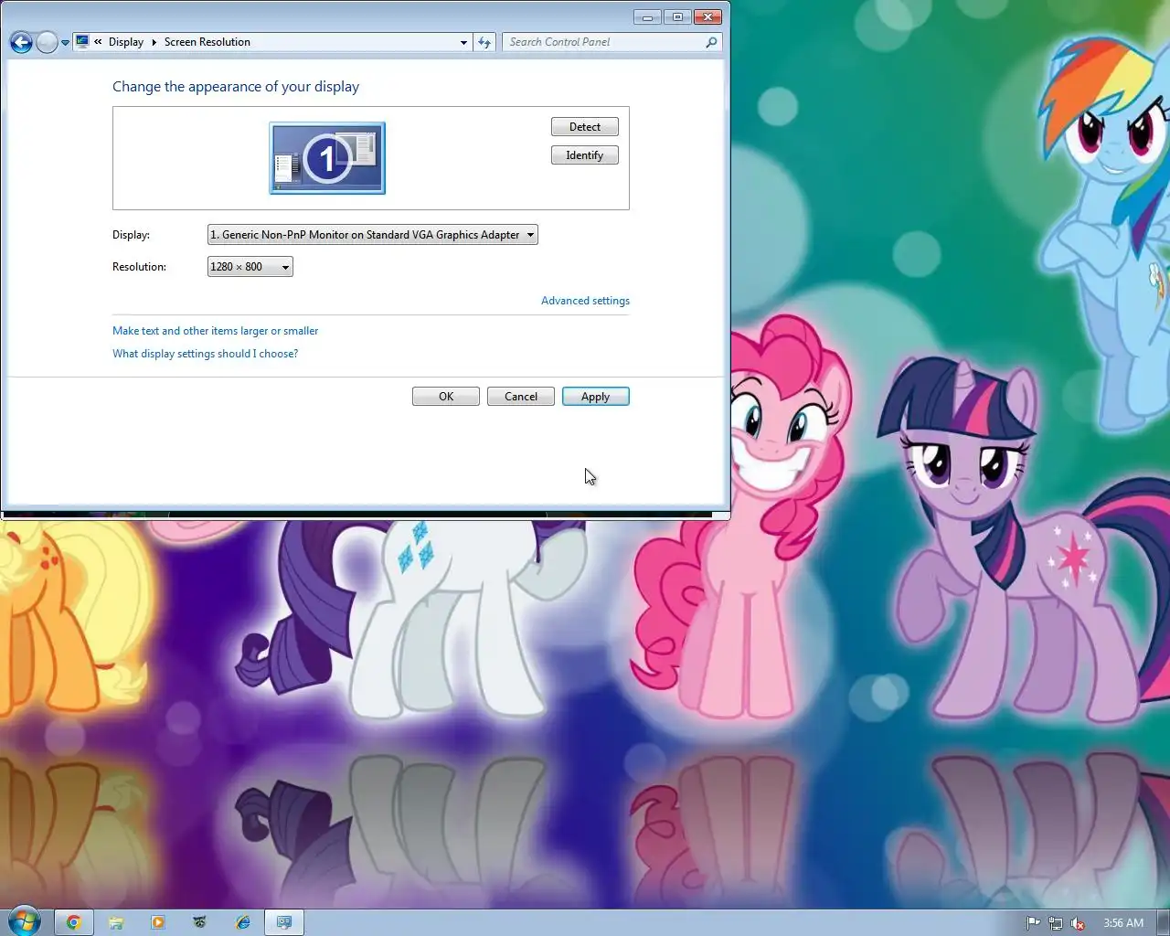Viewport: 1170px width, 936px height.
Task: Click the magnifier search icon
Action: pos(711,42)
